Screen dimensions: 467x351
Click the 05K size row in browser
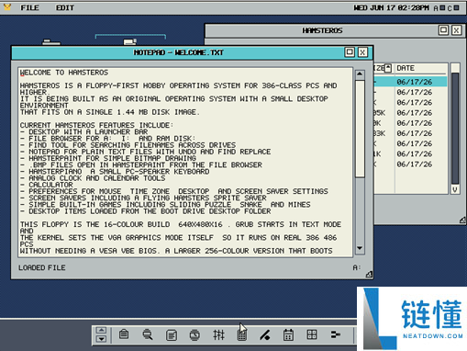pyautogui.click(x=410, y=113)
